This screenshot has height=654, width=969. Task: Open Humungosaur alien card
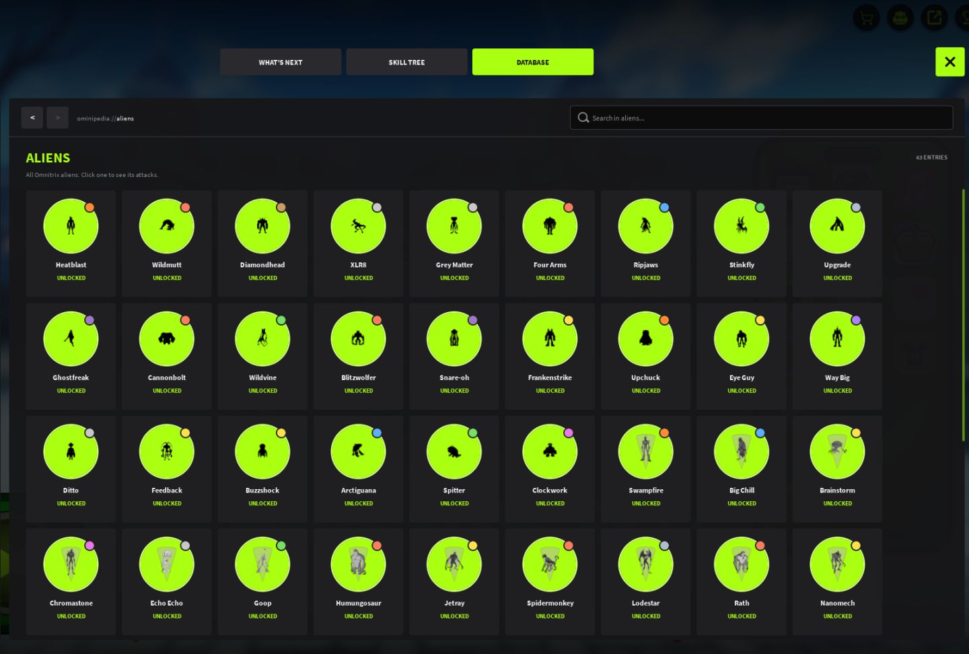[358, 581]
